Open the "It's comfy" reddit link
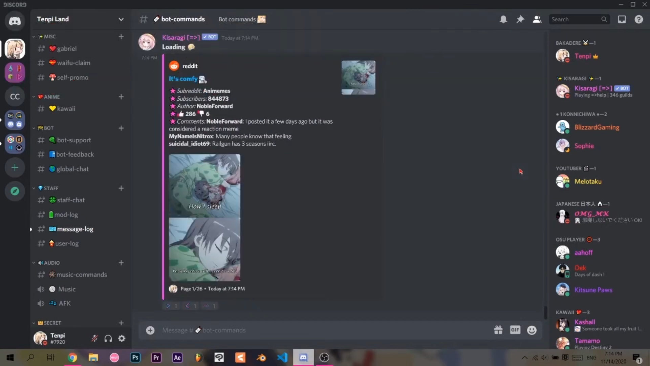This screenshot has width=650, height=366. 183,79
